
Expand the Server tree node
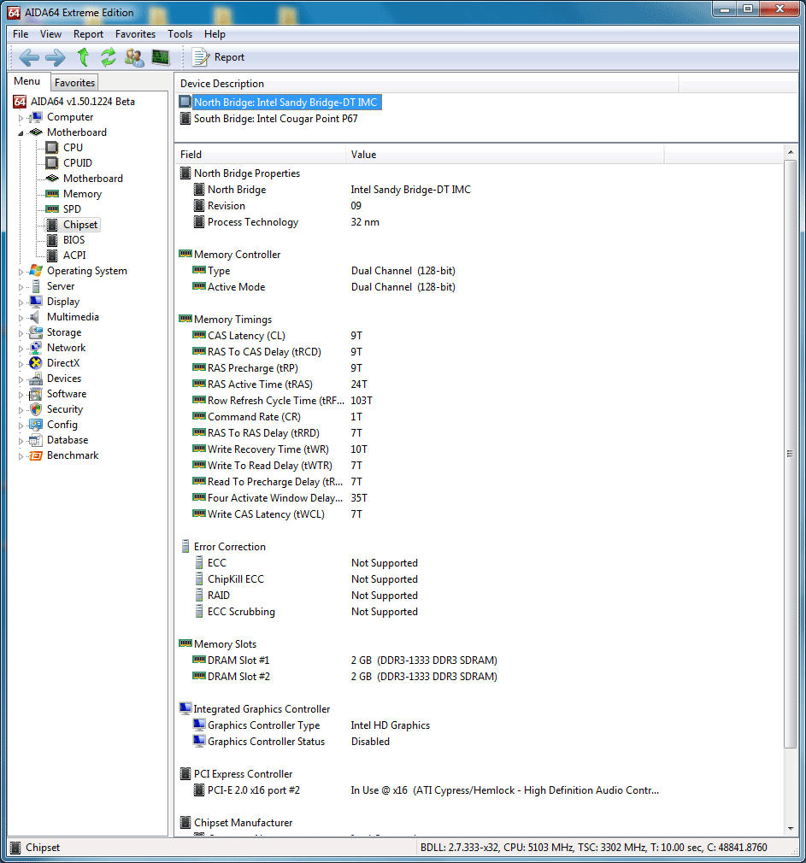tap(21, 287)
